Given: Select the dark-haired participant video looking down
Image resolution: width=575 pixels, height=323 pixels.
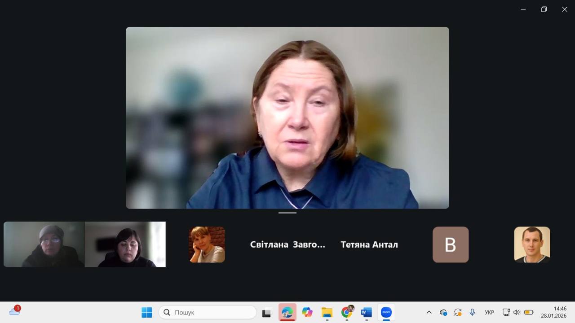Looking at the screenshot, I should click(125, 244).
